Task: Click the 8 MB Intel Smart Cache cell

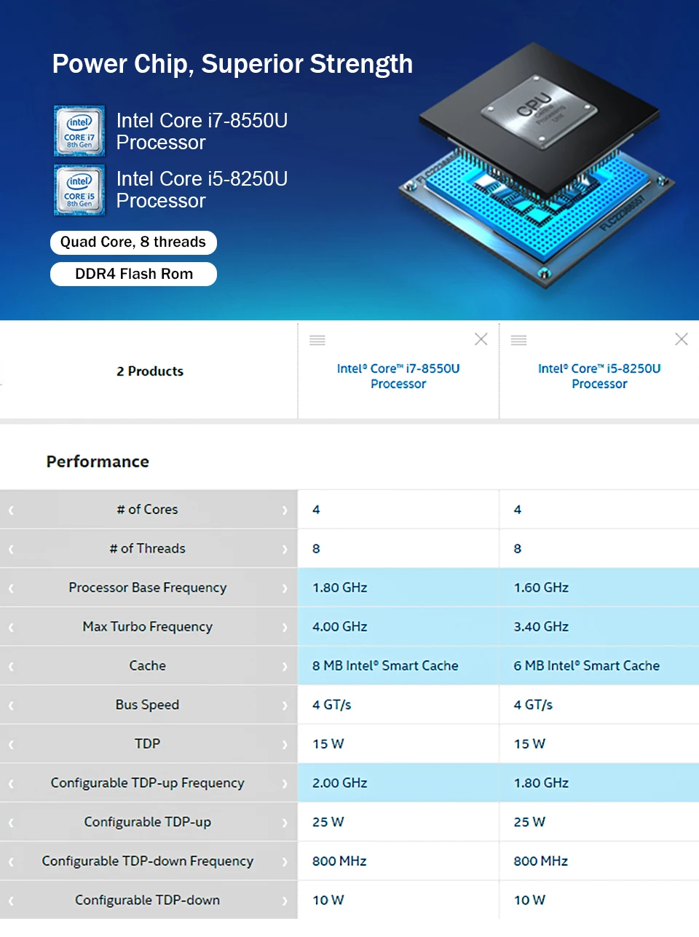Action: (398, 665)
